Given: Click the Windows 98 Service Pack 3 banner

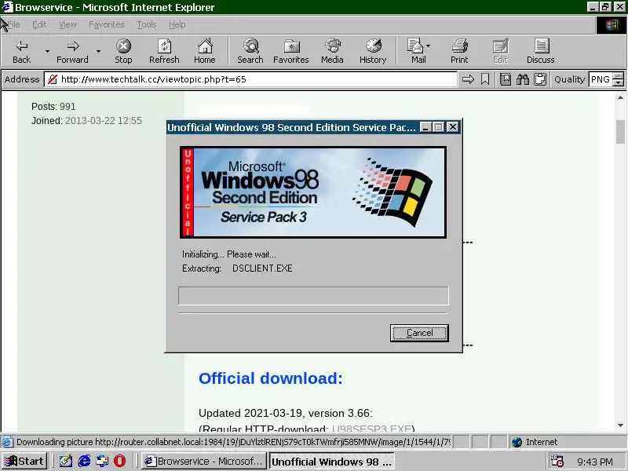Looking at the screenshot, I should coord(313,192).
